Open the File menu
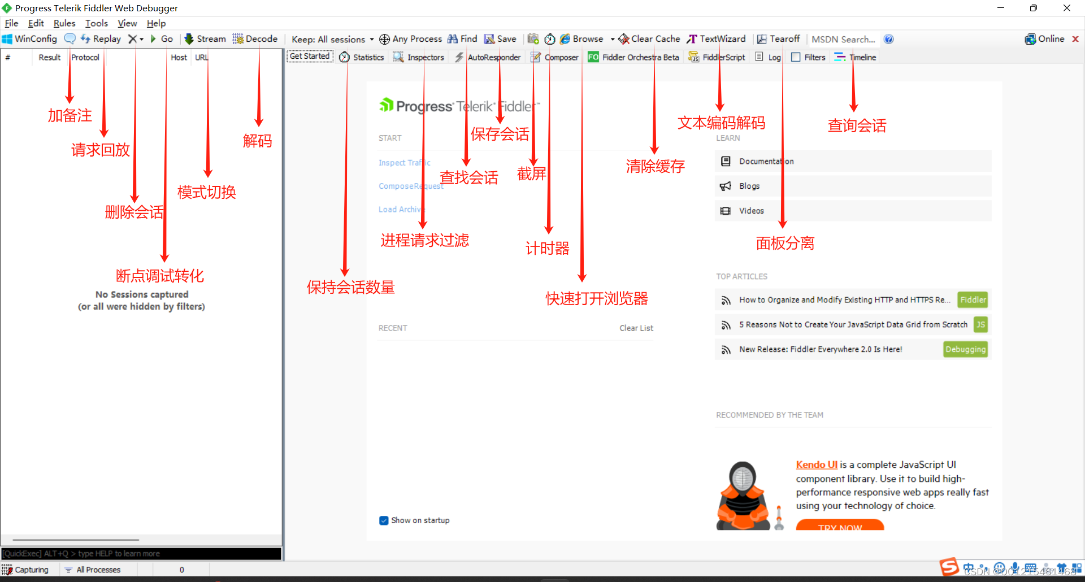 pos(11,23)
